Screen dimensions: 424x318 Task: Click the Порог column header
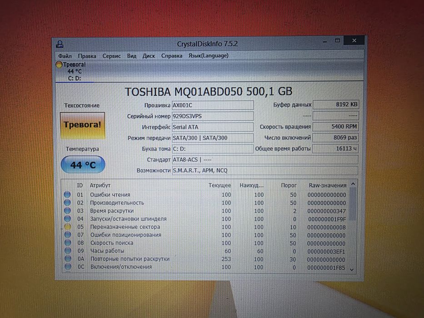[289, 185]
